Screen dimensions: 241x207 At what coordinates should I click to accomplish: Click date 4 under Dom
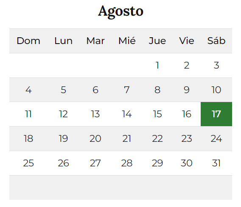point(28,90)
